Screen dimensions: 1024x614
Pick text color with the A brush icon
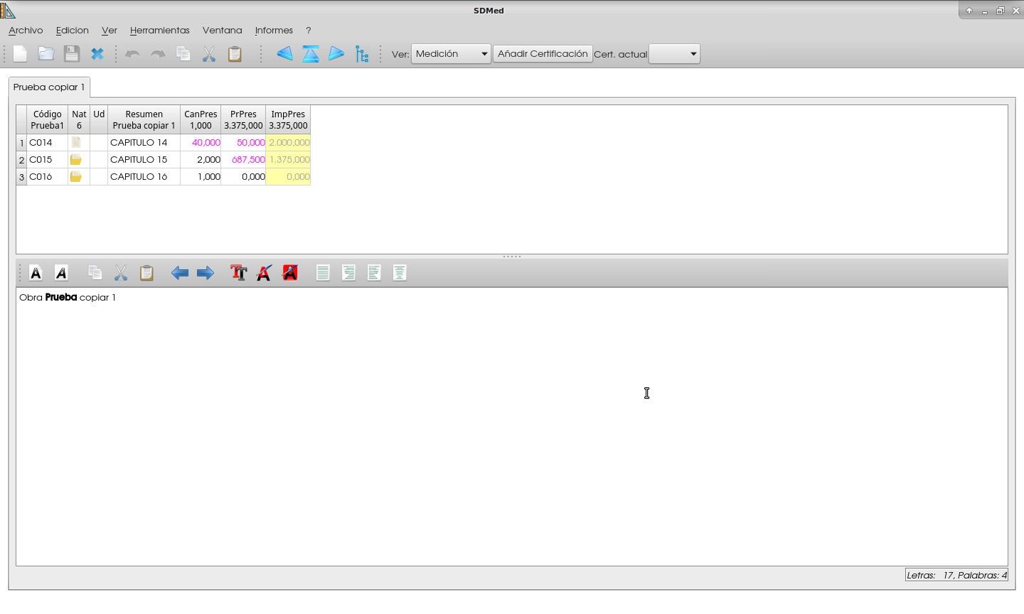coord(265,273)
